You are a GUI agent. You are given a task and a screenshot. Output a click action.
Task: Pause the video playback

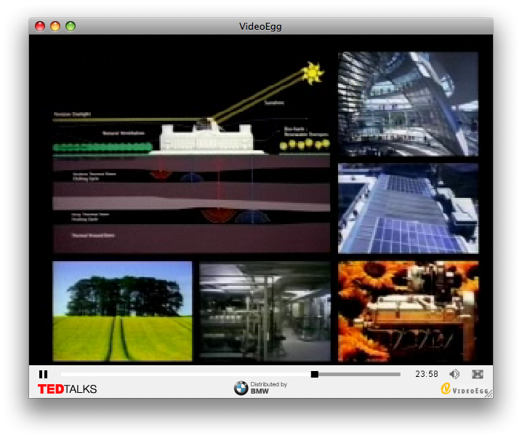(x=43, y=374)
